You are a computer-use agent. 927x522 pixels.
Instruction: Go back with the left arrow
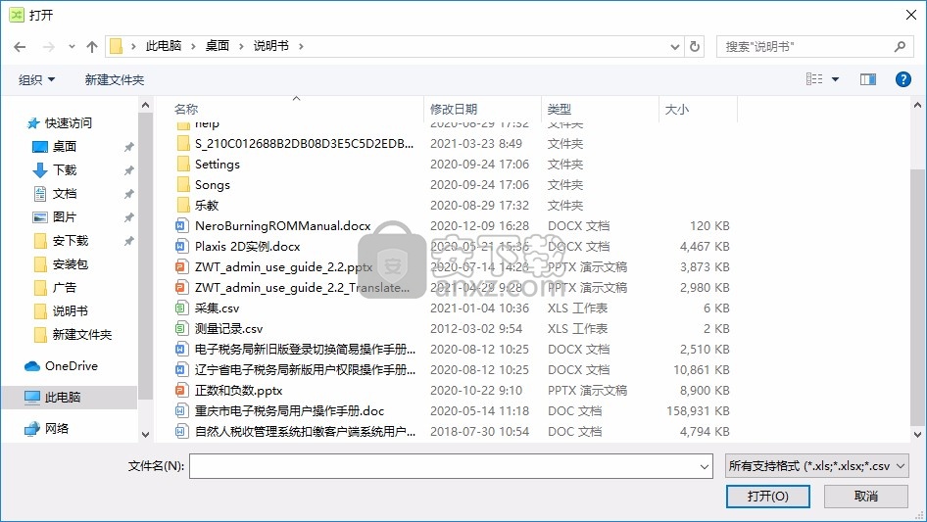20,46
